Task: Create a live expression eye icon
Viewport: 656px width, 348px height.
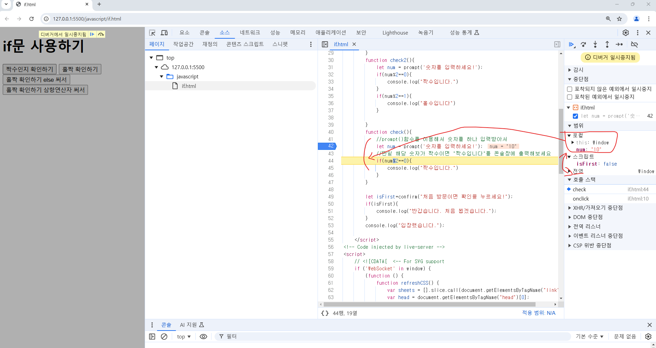Action: pyautogui.click(x=203, y=336)
